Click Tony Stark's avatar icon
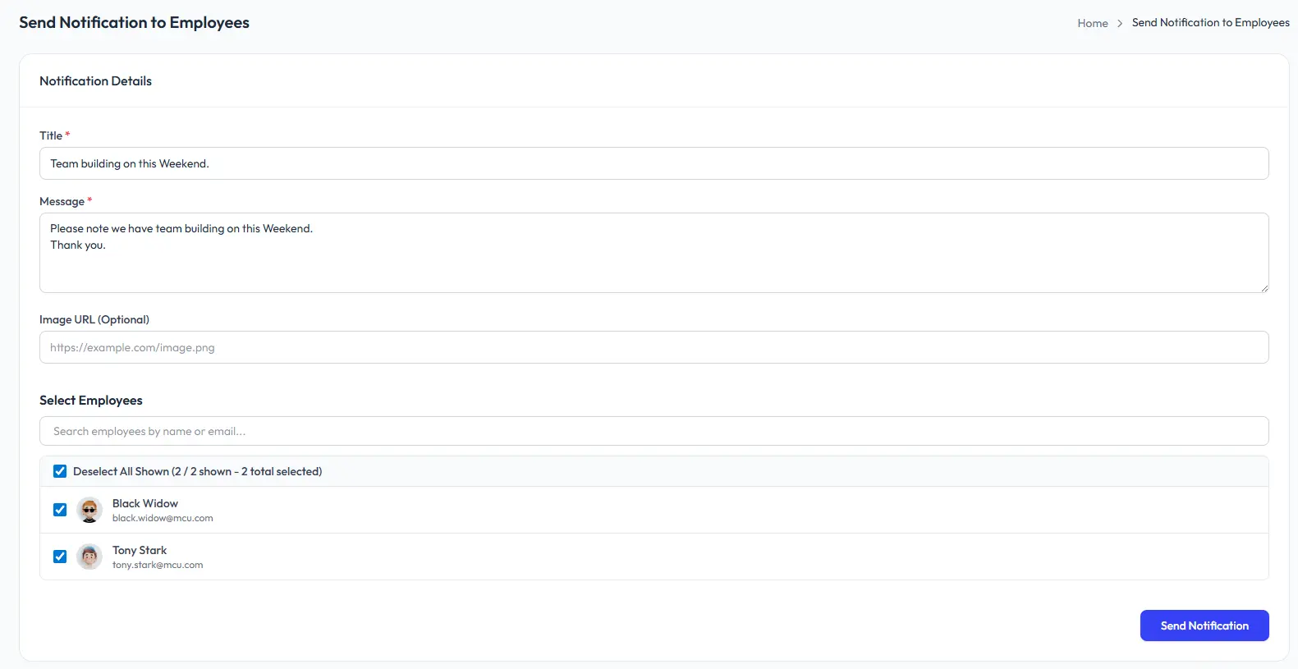 (x=89, y=557)
